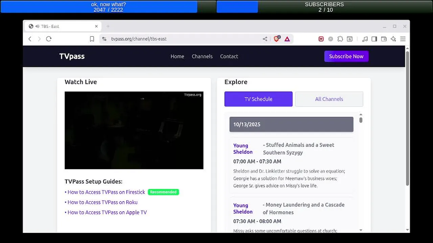Click Young Sheldon at 07:00 AM listing

(243, 149)
